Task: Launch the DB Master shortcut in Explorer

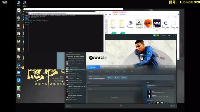Action: 130,24
